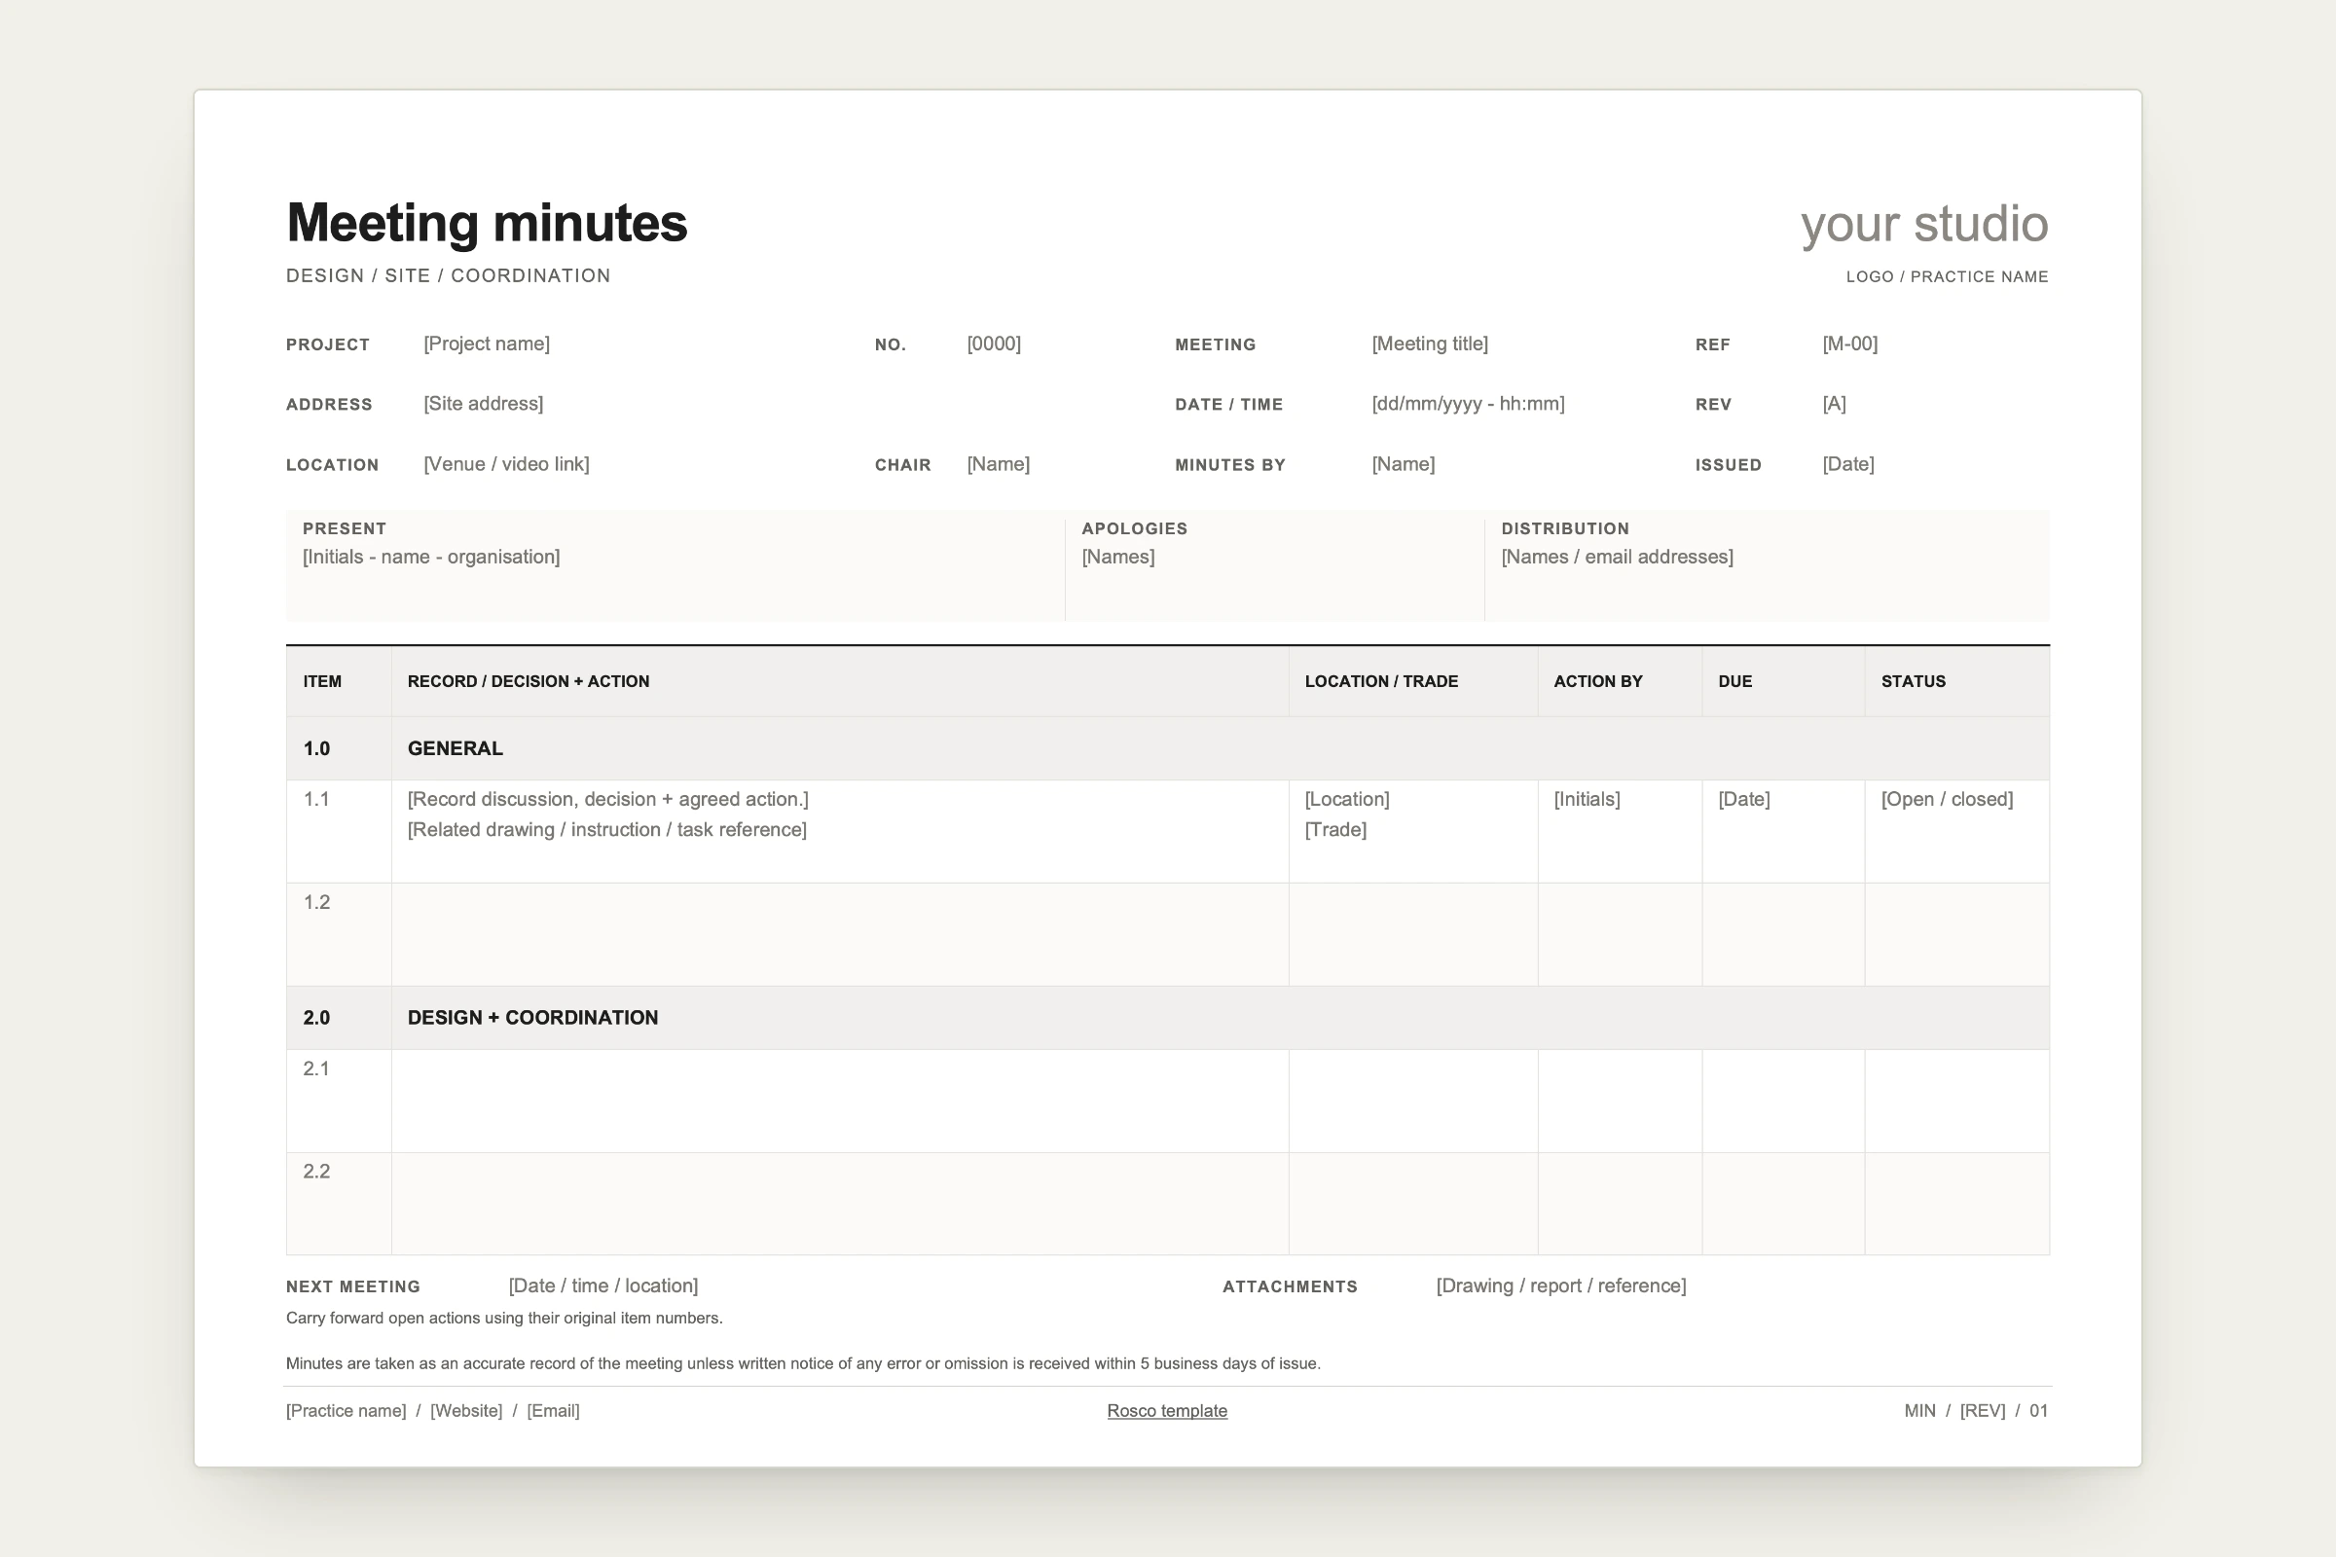Click item number 1.2
2336x1557 pixels.
pyautogui.click(x=317, y=903)
